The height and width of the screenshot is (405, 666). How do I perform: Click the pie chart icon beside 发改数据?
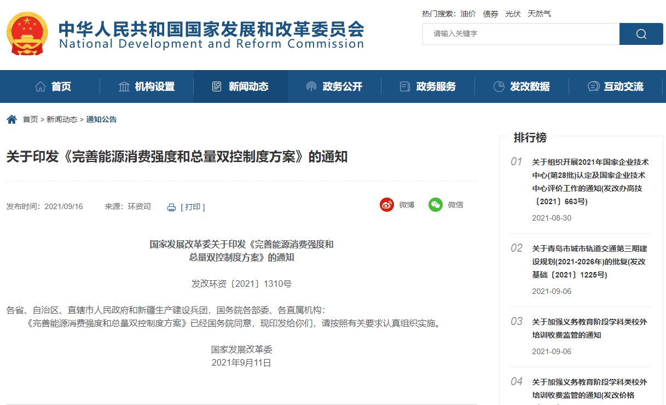coord(499,86)
